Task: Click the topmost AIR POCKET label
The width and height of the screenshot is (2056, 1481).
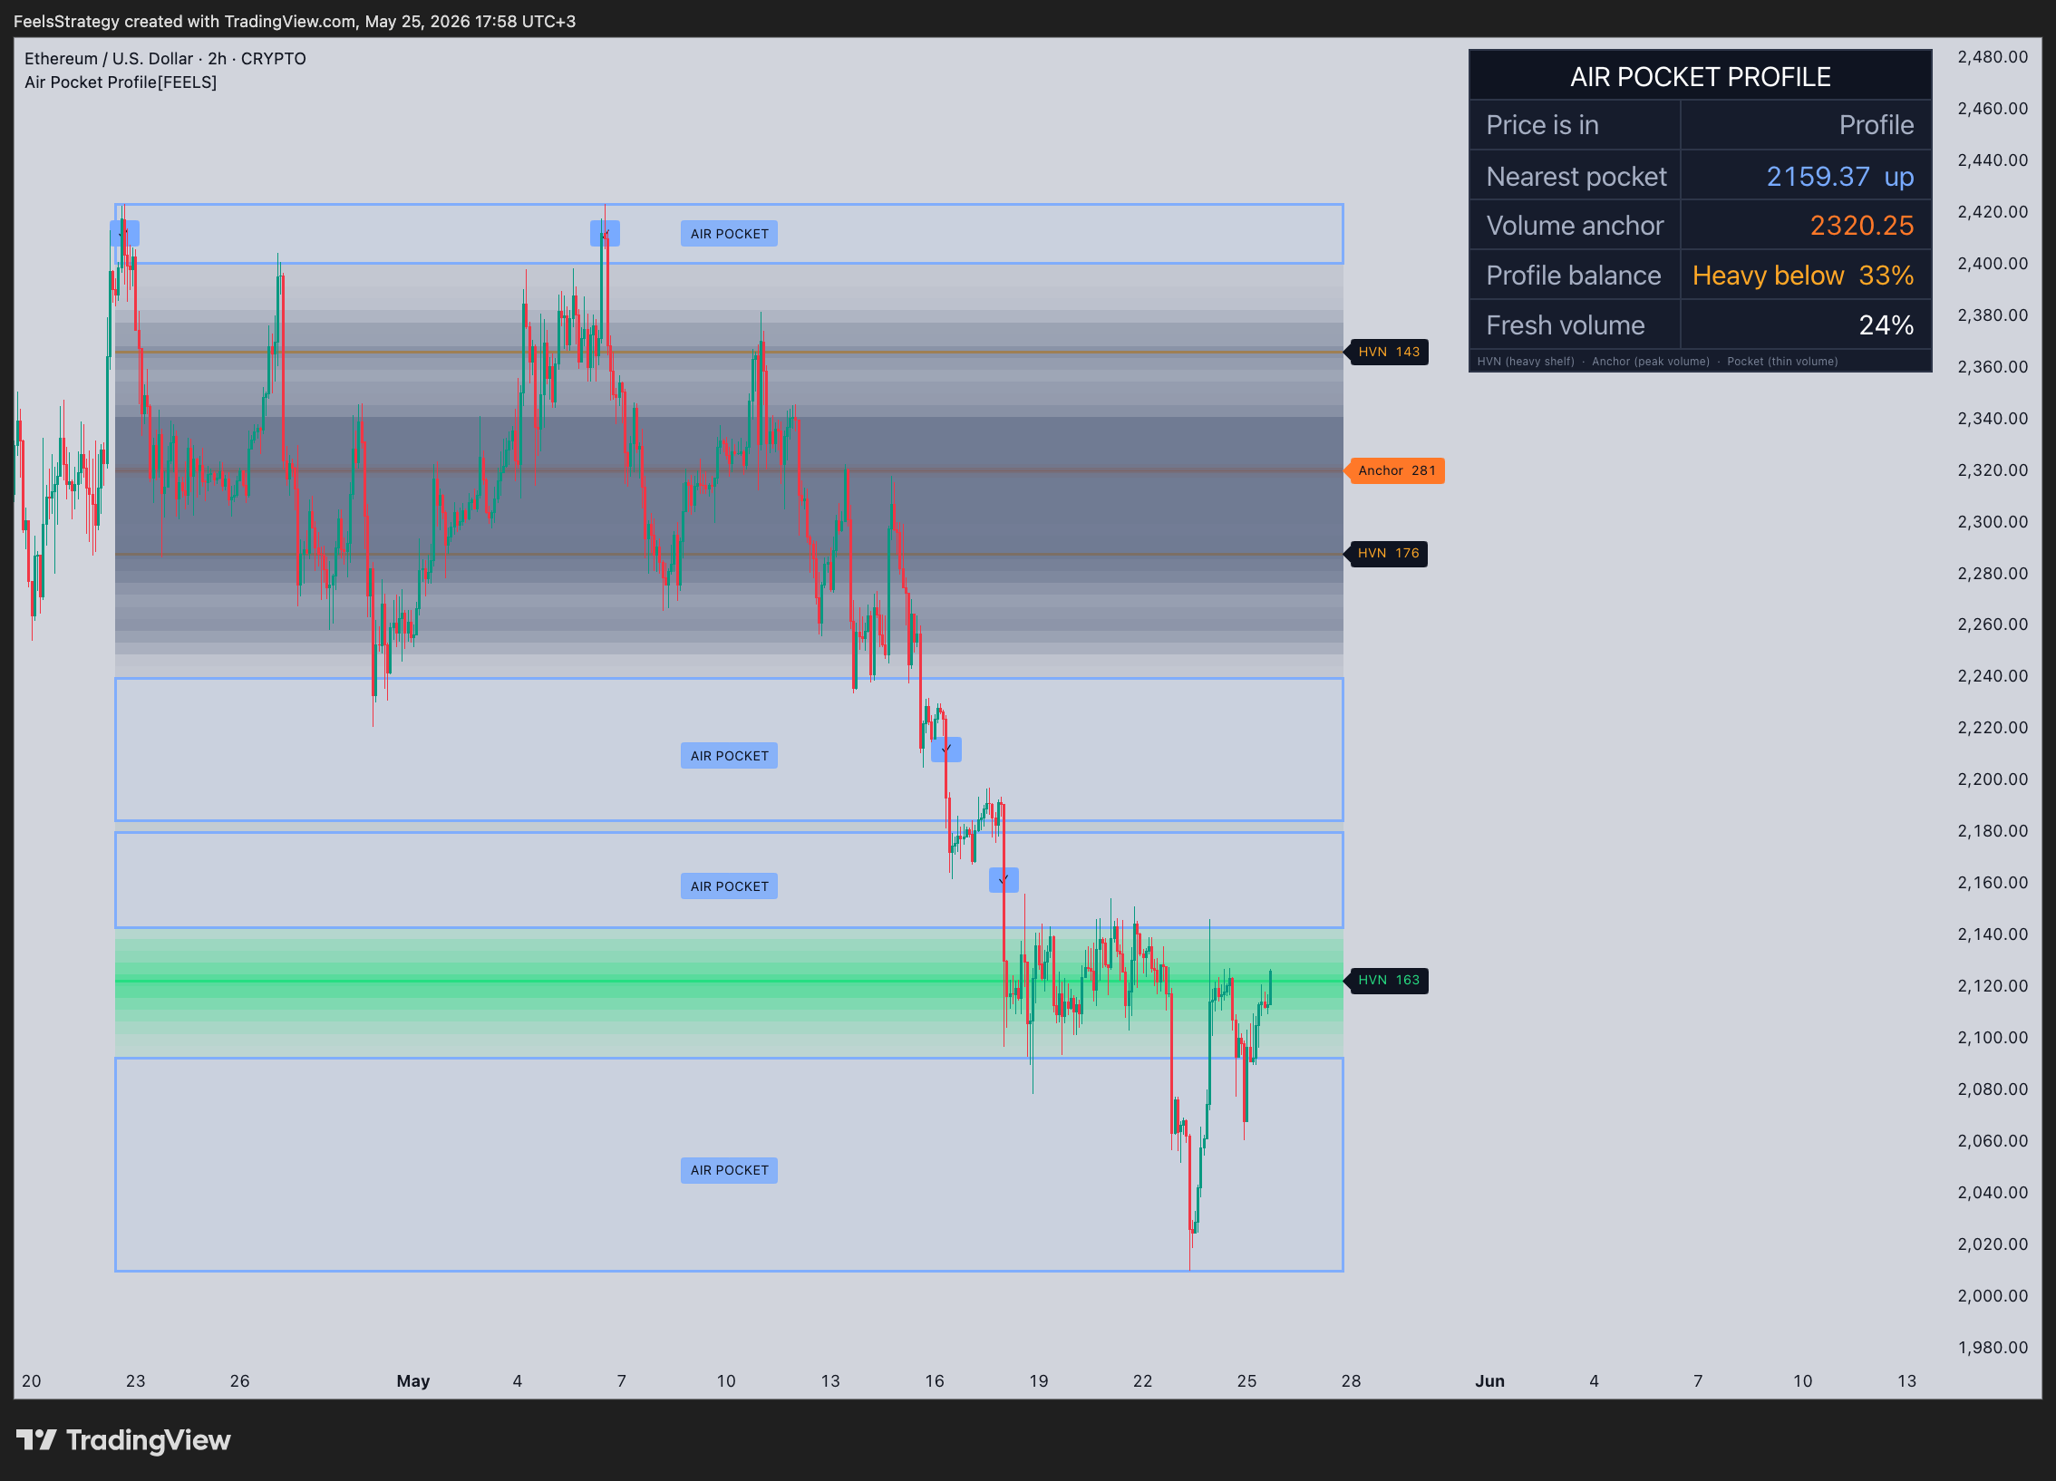Action: (729, 234)
